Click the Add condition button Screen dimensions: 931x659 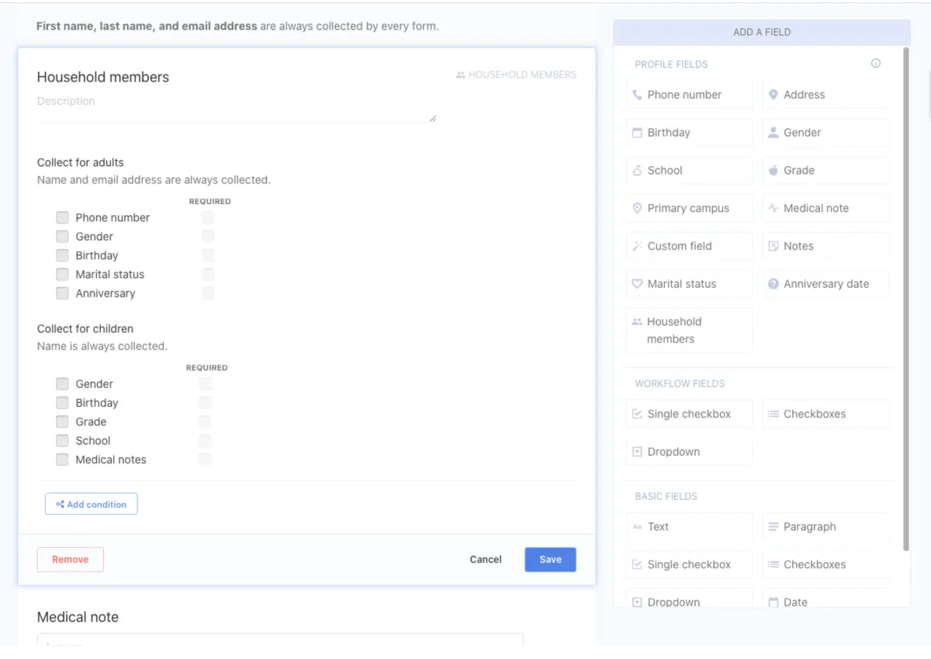point(92,505)
